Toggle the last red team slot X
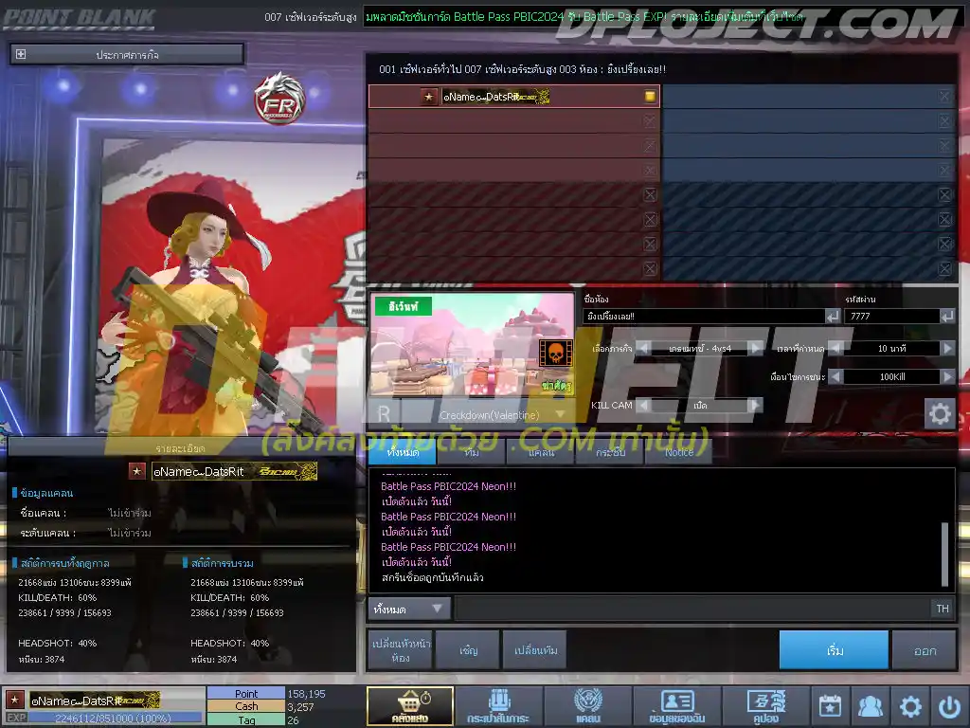Image resolution: width=970 pixels, height=728 pixels. (650, 268)
